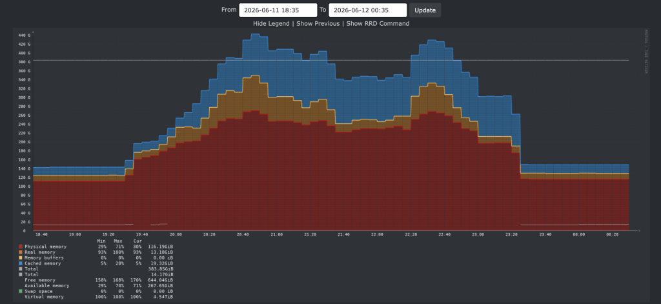
Task: Select the 'Real memory' legend label
Action: point(40,252)
